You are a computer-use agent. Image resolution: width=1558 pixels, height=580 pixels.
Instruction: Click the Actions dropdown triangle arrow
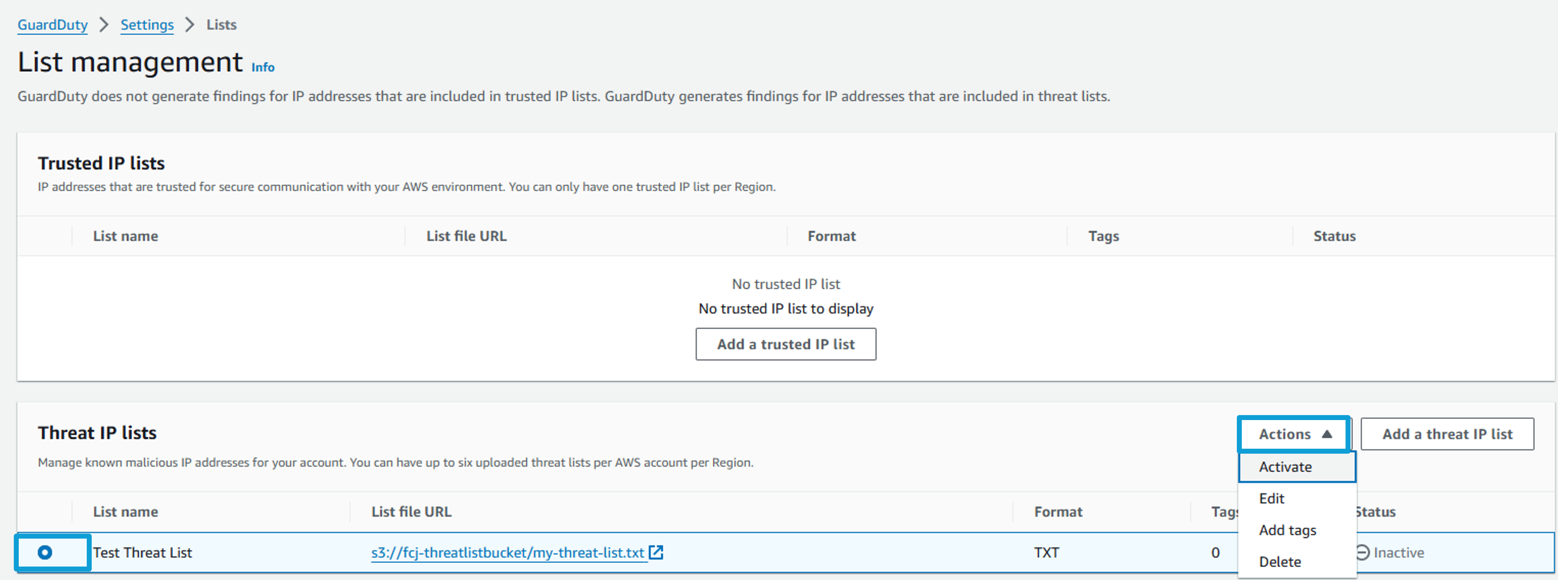[x=1327, y=434]
